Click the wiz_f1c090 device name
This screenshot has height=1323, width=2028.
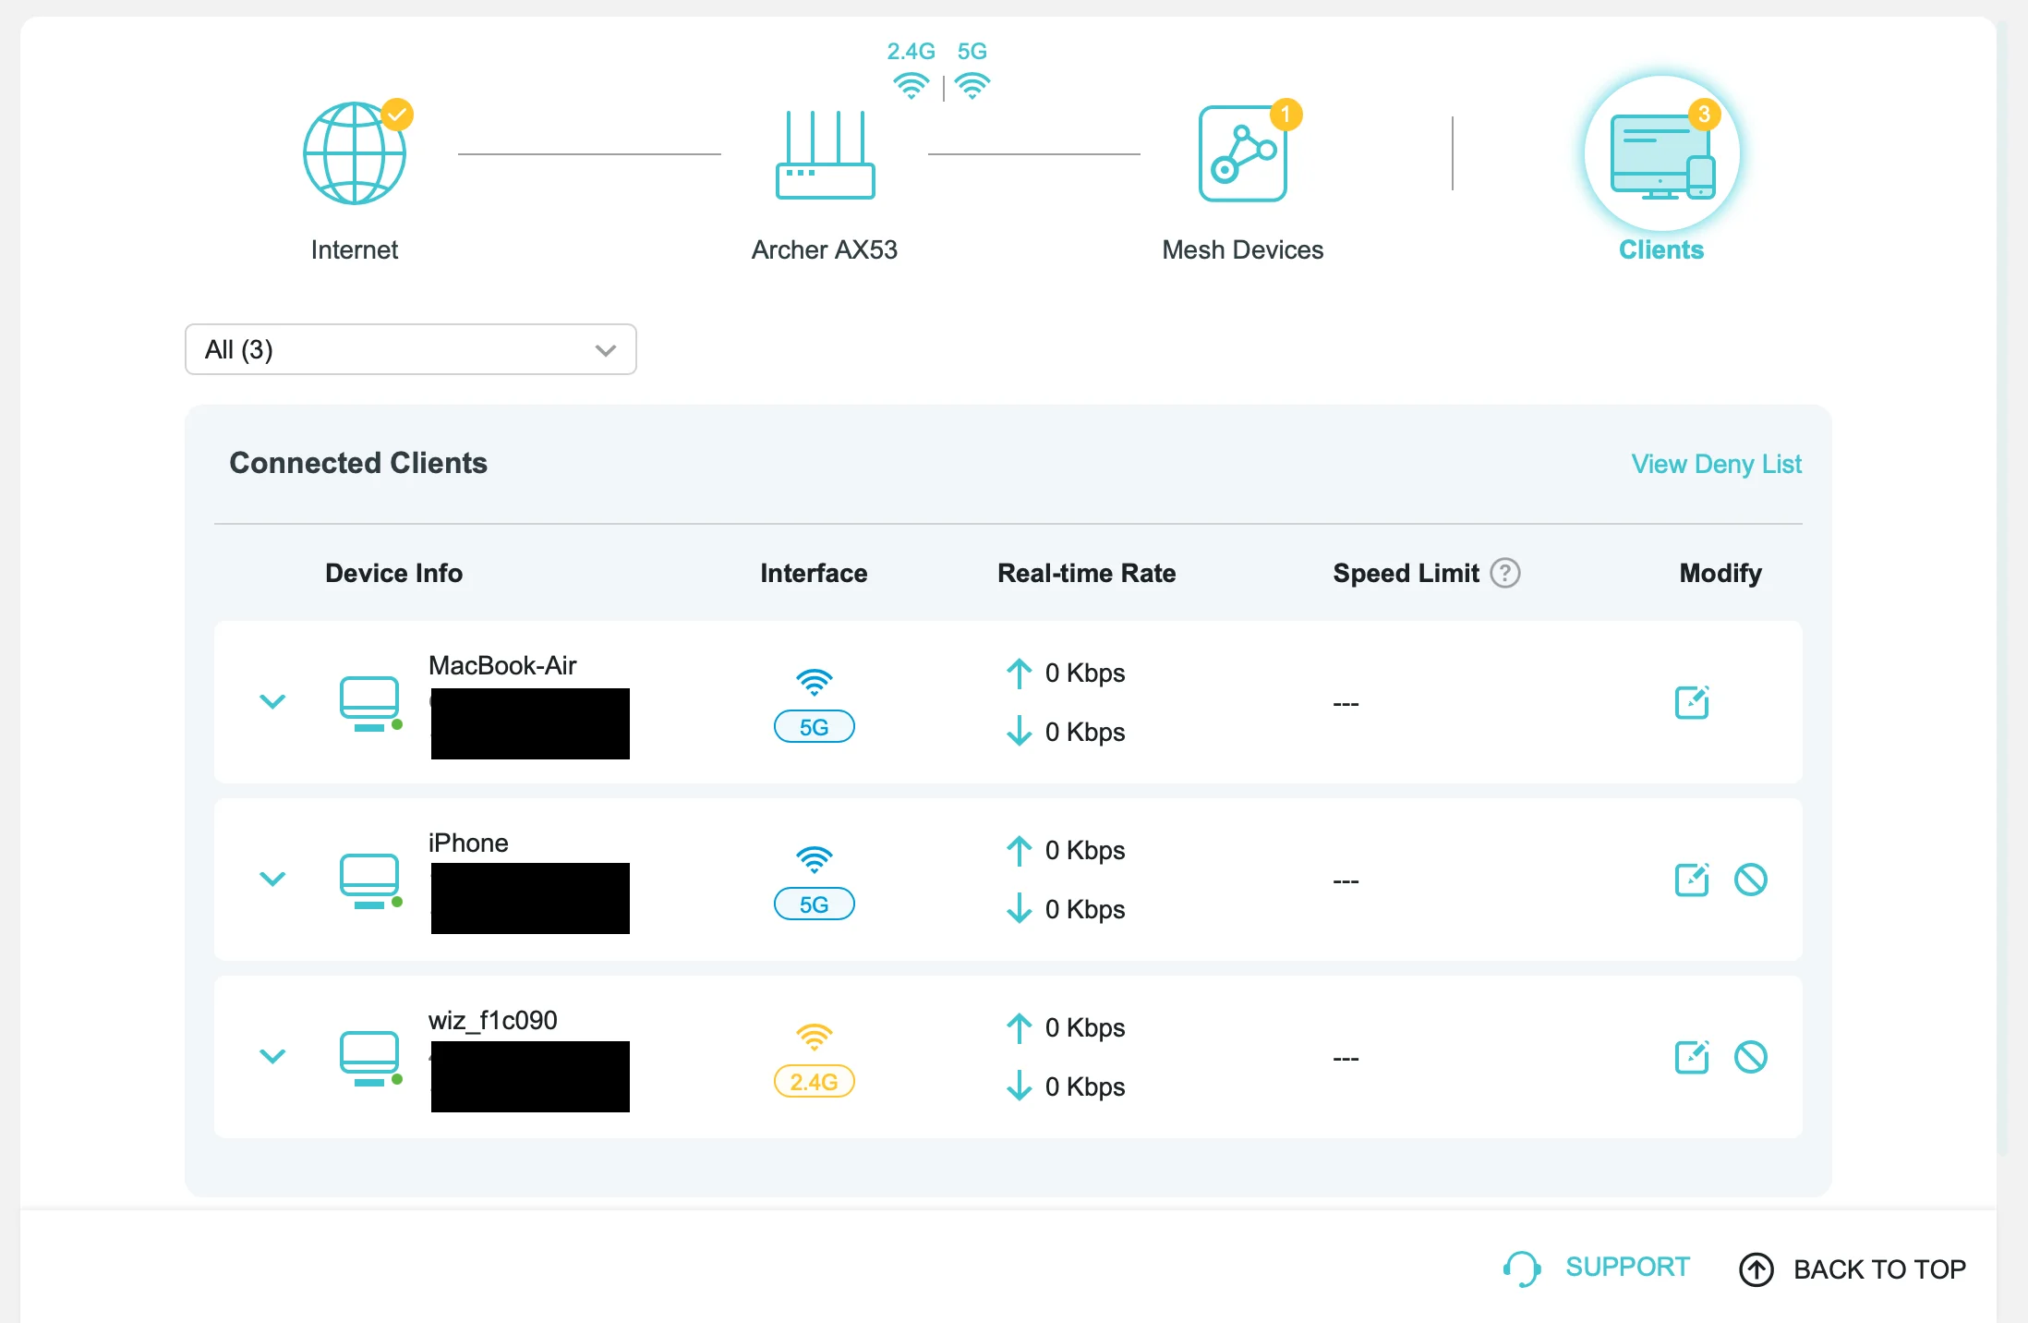tap(493, 1020)
